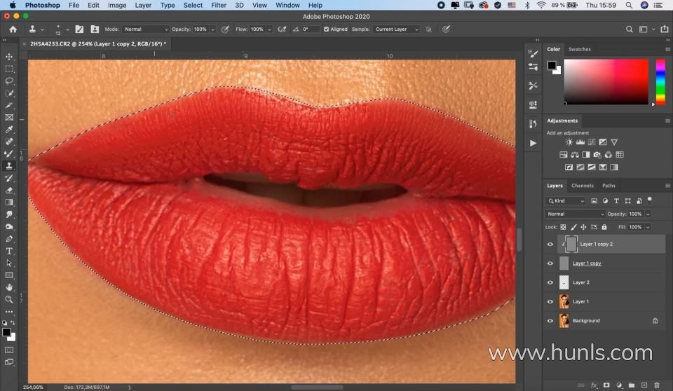Hide the Background layer visibility
Viewport: 673px width, 391px height.
point(550,321)
